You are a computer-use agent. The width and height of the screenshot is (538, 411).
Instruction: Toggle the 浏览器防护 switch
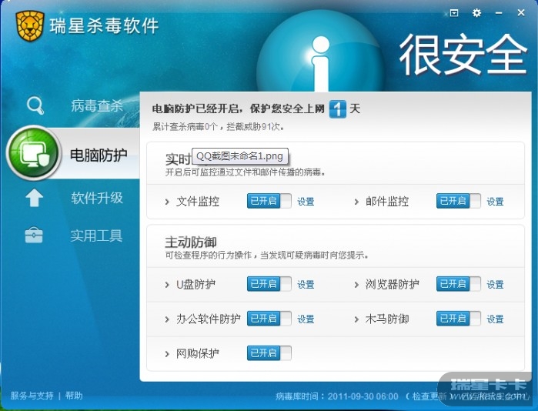click(x=459, y=284)
